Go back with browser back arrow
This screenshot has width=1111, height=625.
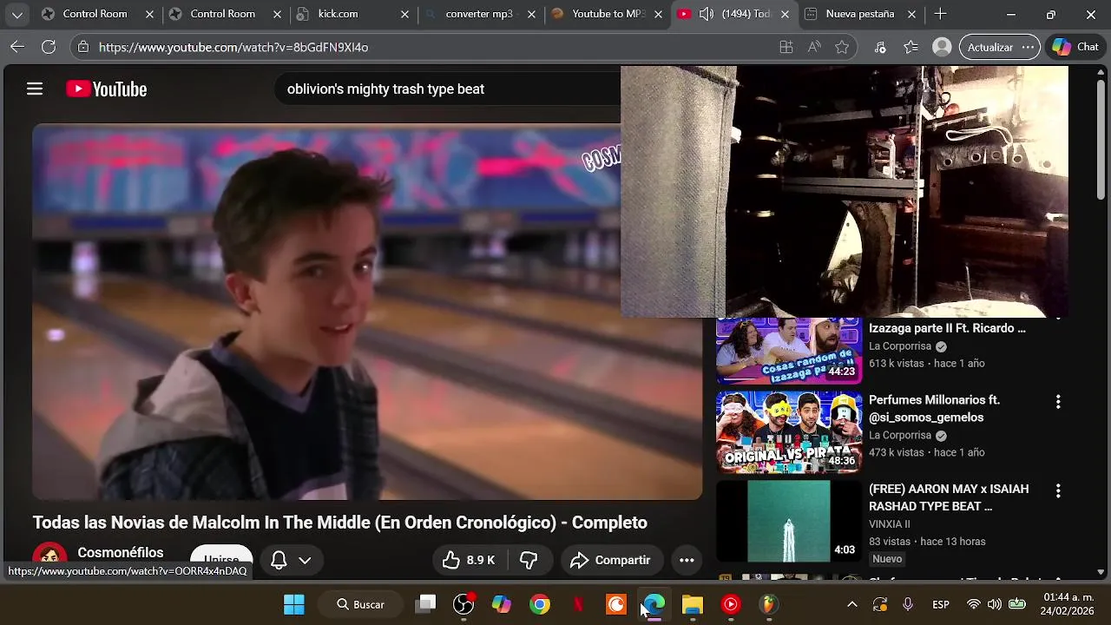(16, 47)
